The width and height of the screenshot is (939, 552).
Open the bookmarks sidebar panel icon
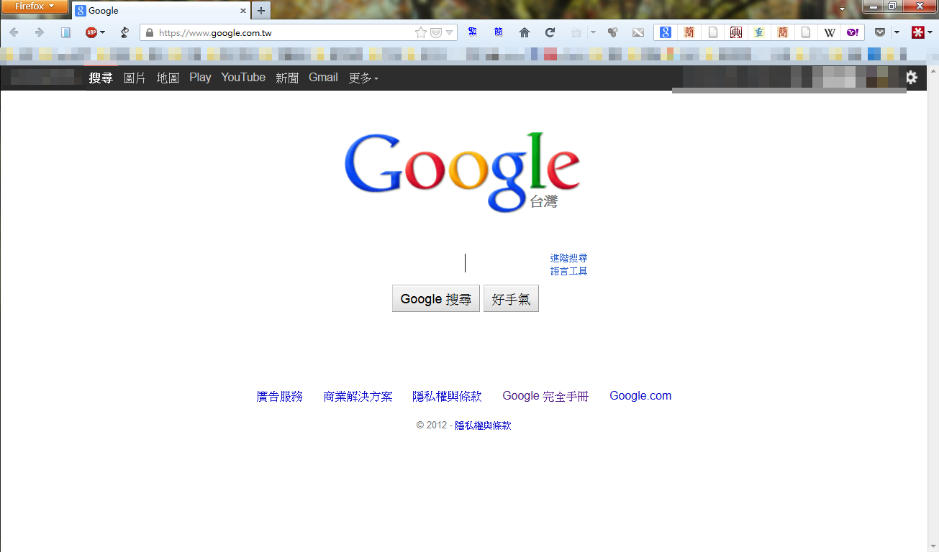tap(65, 32)
